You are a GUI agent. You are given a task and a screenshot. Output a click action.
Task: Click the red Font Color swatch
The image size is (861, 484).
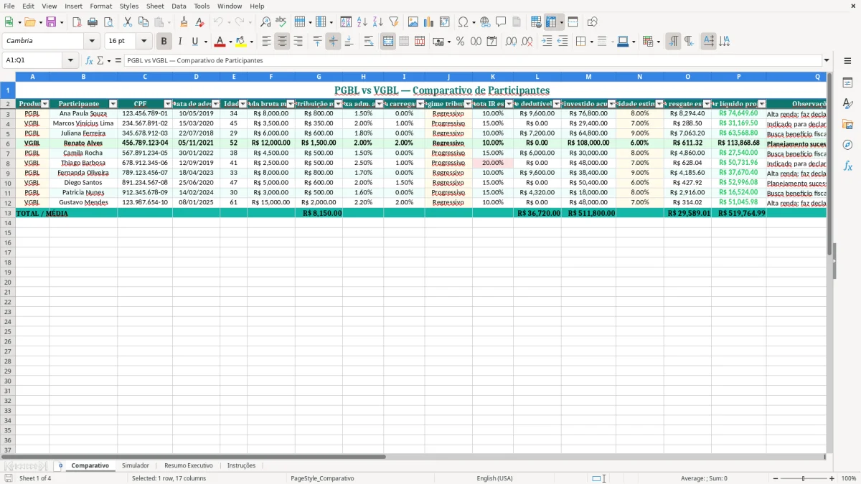pos(220,42)
